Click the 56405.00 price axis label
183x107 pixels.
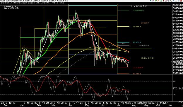[x=178, y=24]
